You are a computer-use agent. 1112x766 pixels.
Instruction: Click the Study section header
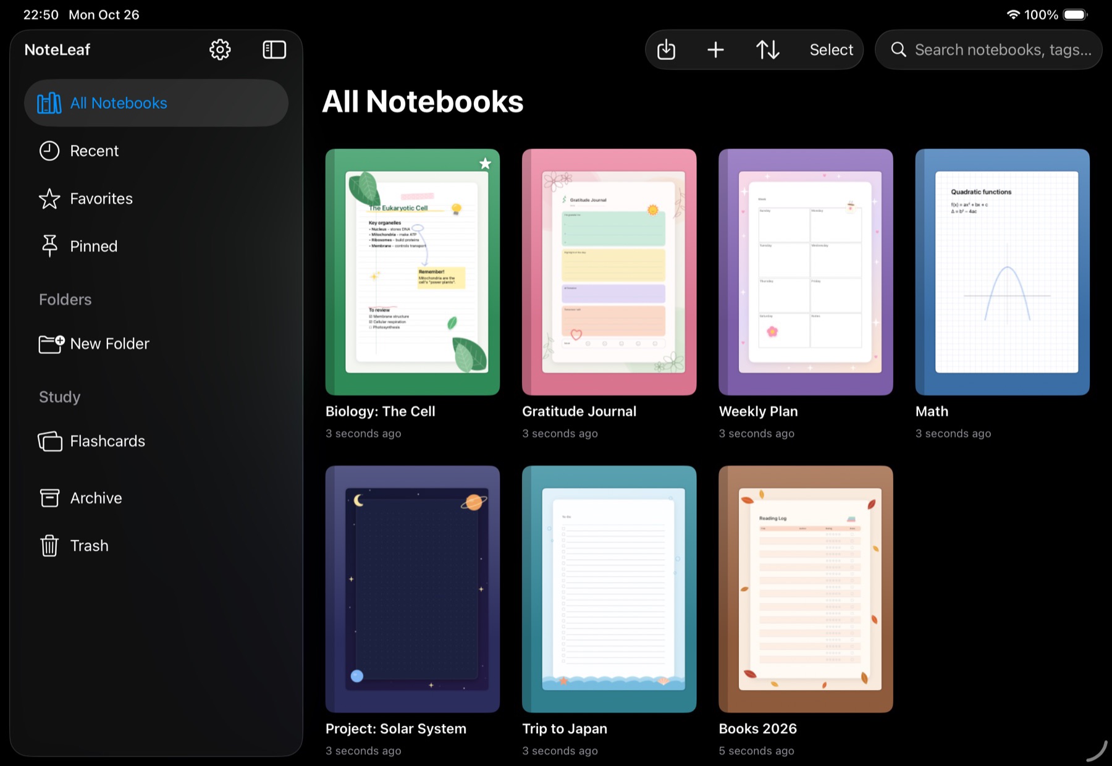click(x=60, y=397)
